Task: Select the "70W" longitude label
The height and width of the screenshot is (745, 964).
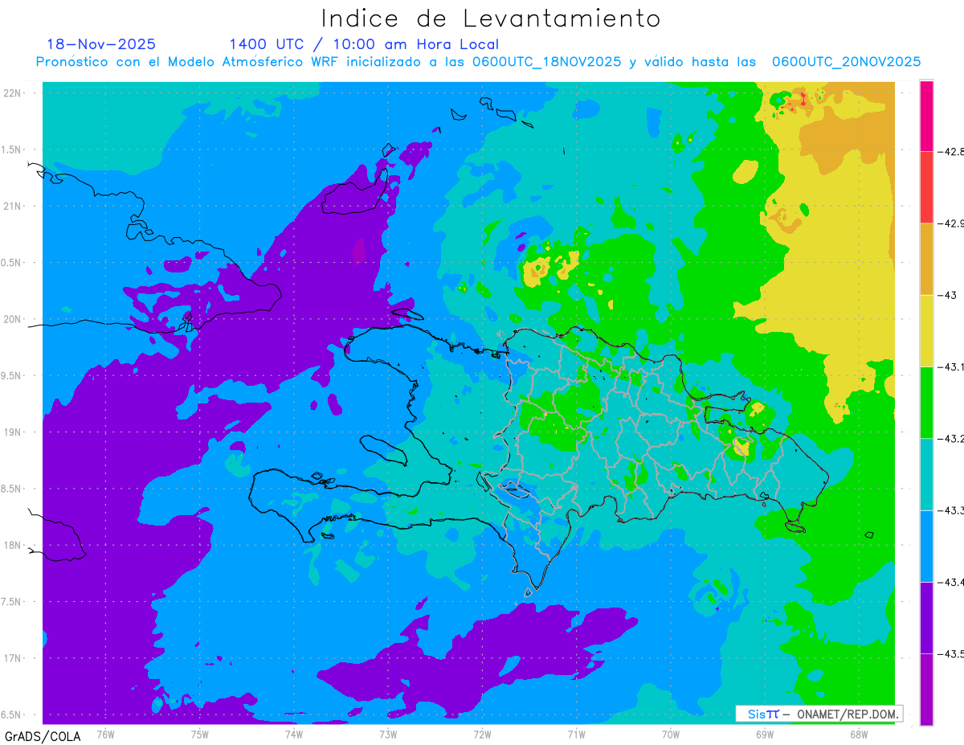Action: pyautogui.click(x=671, y=734)
